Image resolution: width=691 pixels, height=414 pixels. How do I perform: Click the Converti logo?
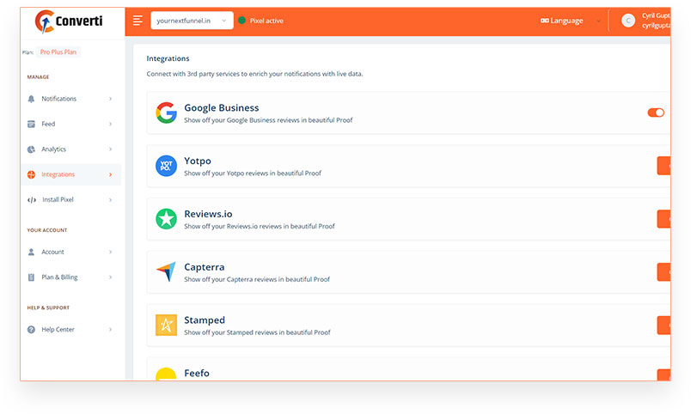pos(69,21)
